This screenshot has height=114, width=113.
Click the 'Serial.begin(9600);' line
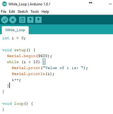point(29,56)
